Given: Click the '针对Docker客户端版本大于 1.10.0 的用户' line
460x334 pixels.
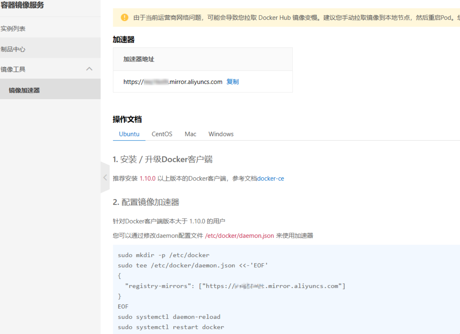Looking at the screenshot, I should click(169, 221).
